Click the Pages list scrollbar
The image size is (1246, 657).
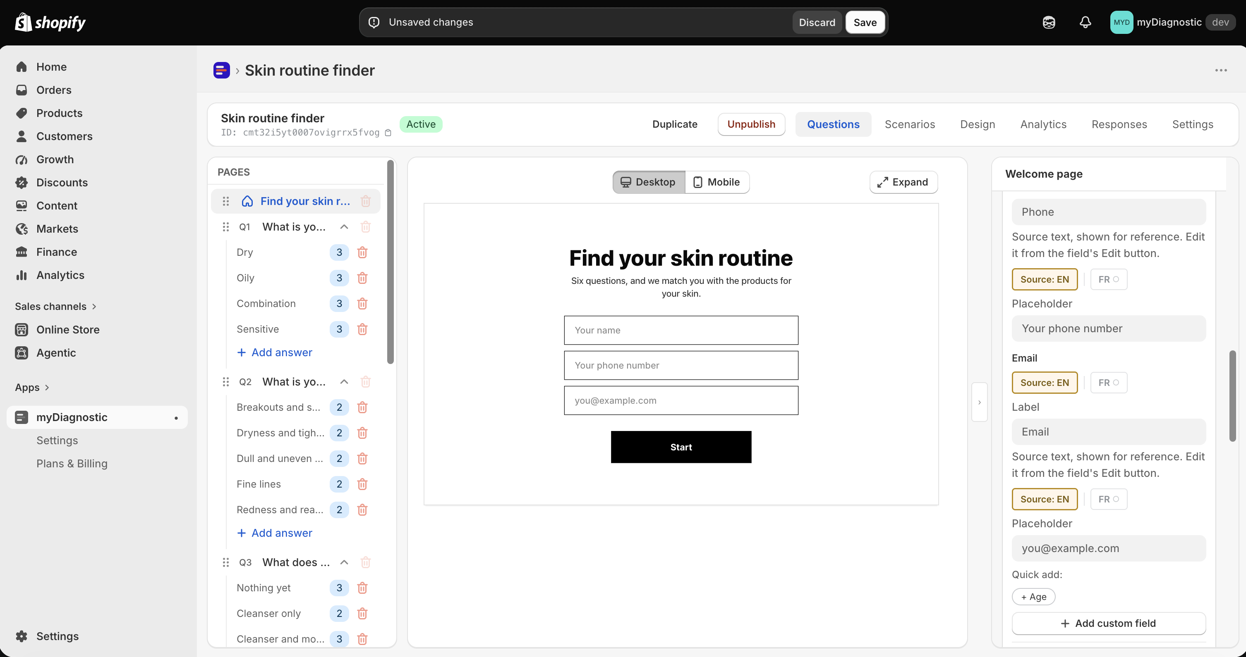pos(391,262)
